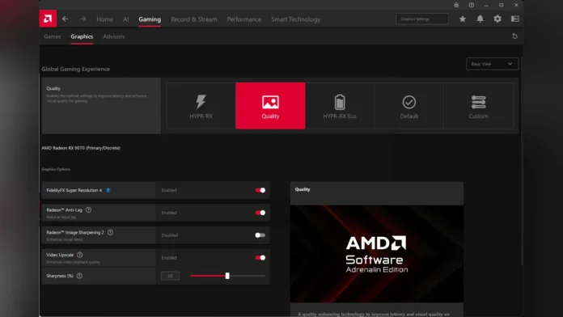Image resolution: width=563 pixels, height=317 pixels.
Task: Open the Record & Stream tab
Action: click(194, 19)
